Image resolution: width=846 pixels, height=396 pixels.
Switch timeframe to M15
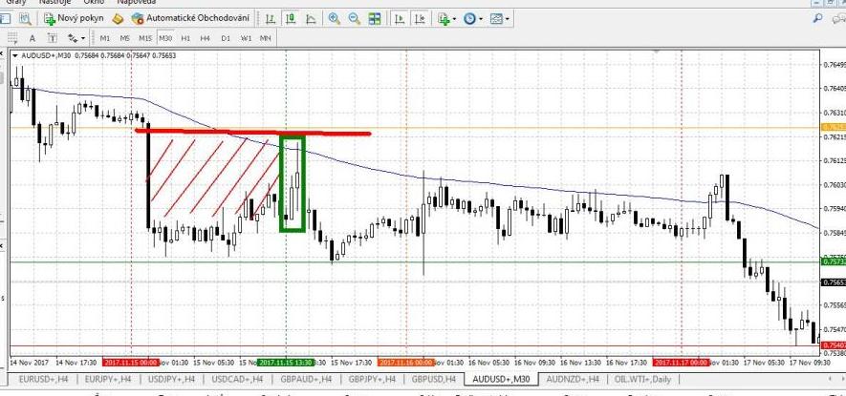pos(145,38)
